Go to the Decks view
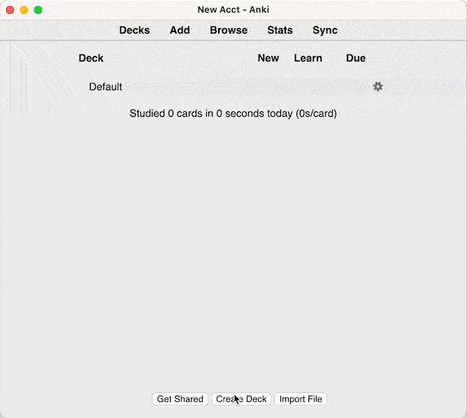 pyautogui.click(x=134, y=30)
